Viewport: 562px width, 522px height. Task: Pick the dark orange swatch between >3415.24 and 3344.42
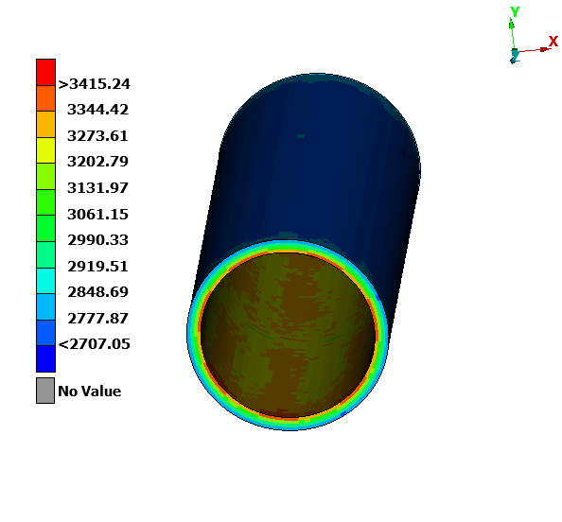click(45, 98)
